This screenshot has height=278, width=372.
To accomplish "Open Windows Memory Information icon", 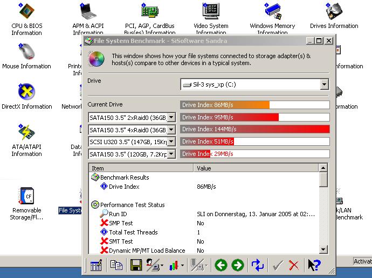I will [272, 18].
